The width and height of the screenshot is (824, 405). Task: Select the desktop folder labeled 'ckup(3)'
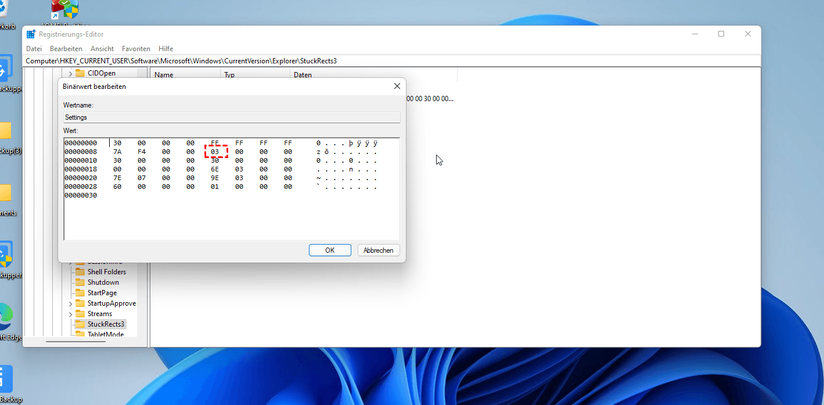click(x=5, y=131)
